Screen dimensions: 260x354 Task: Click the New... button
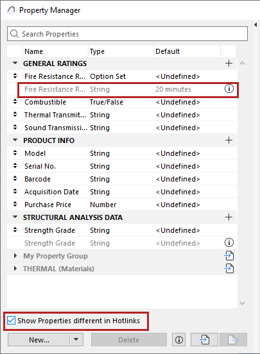point(39,339)
